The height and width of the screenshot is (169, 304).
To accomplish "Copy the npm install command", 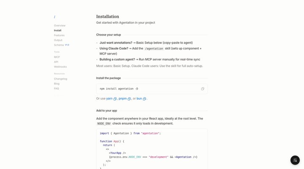I will coord(202,89).
